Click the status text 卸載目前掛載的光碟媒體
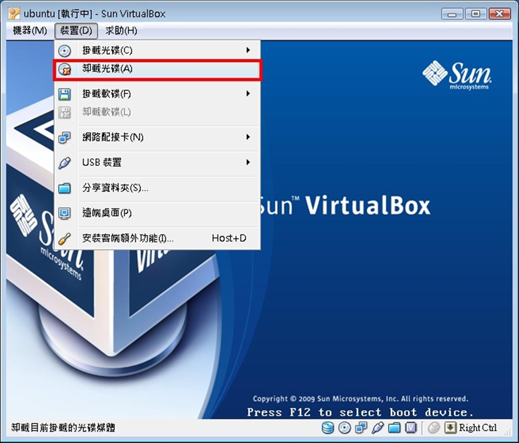Viewport: 519px width, 443px height. coord(63,428)
